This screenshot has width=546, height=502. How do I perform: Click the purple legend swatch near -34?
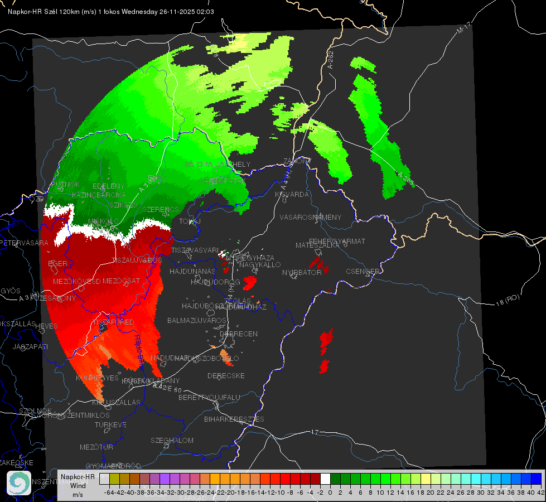pyautogui.click(x=165, y=479)
